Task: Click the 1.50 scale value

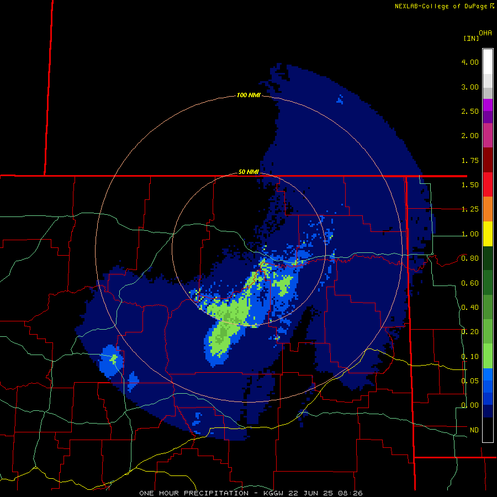Action: coord(470,185)
